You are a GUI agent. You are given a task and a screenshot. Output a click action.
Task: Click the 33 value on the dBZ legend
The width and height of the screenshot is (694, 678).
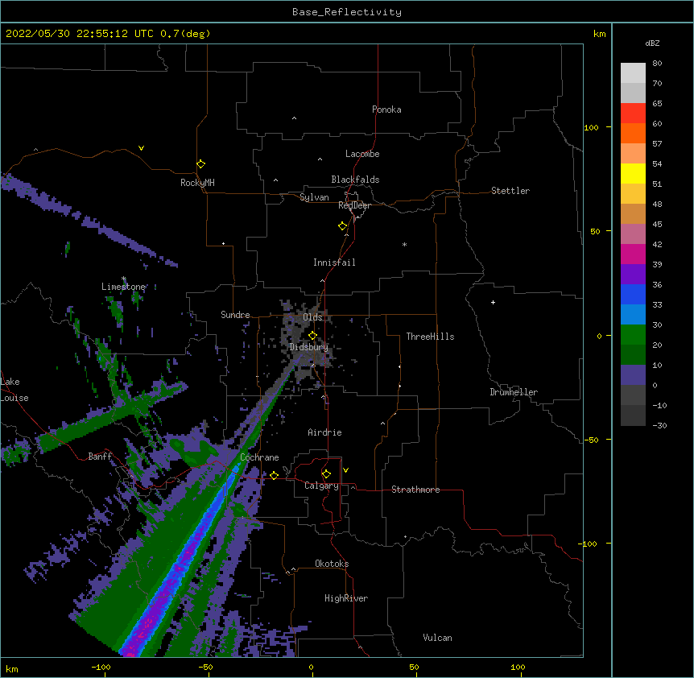tap(657, 304)
